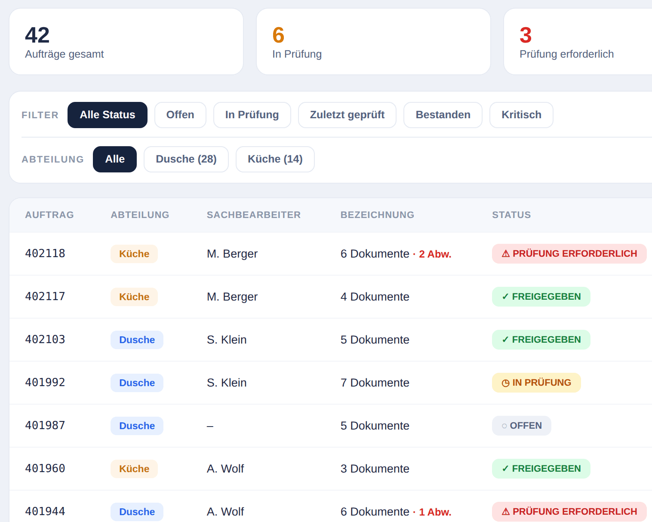The width and height of the screenshot is (652, 522).
Task: Click clock icon in IN PRÜFUNG badge
Action: pyautogui.click(x=506, y=383)
